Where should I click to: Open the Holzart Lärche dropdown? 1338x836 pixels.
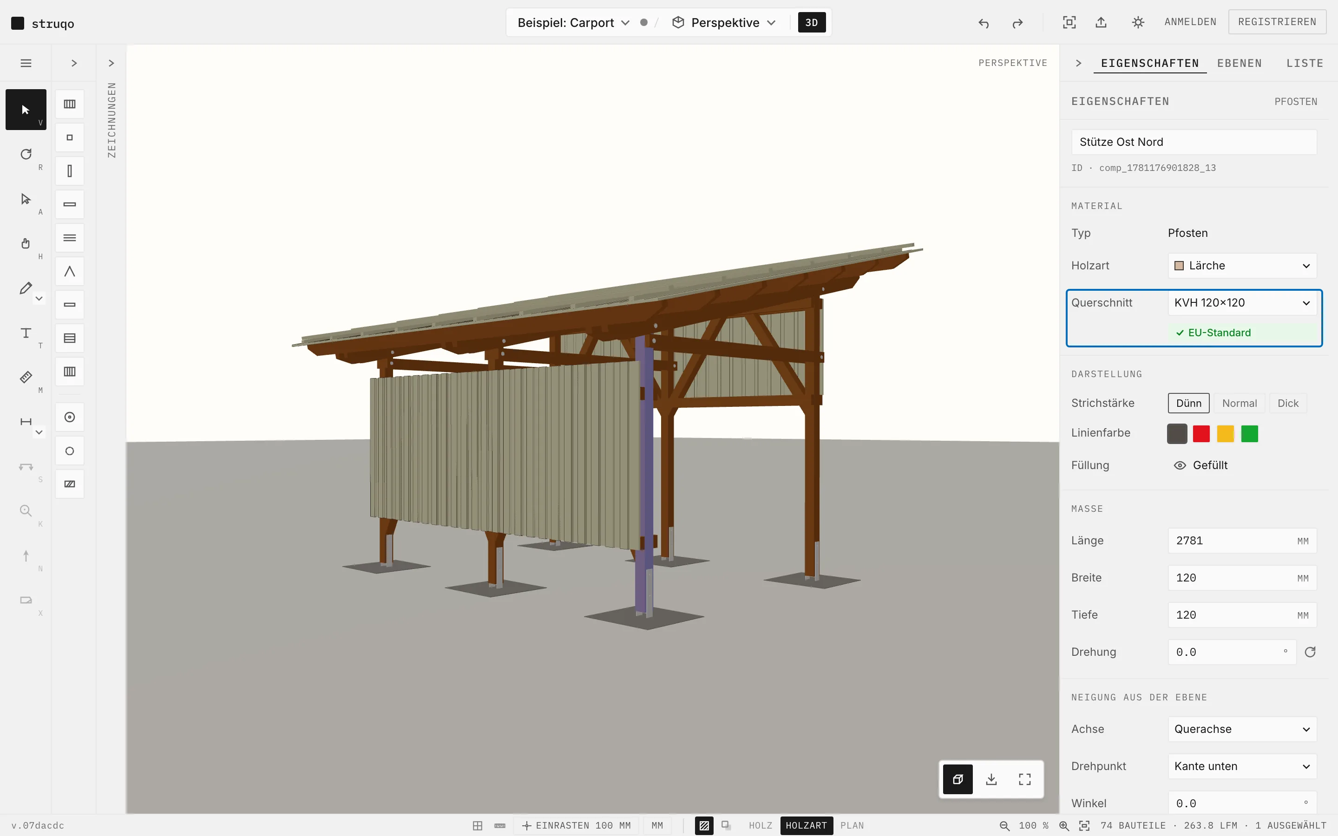coord(1242,266)
